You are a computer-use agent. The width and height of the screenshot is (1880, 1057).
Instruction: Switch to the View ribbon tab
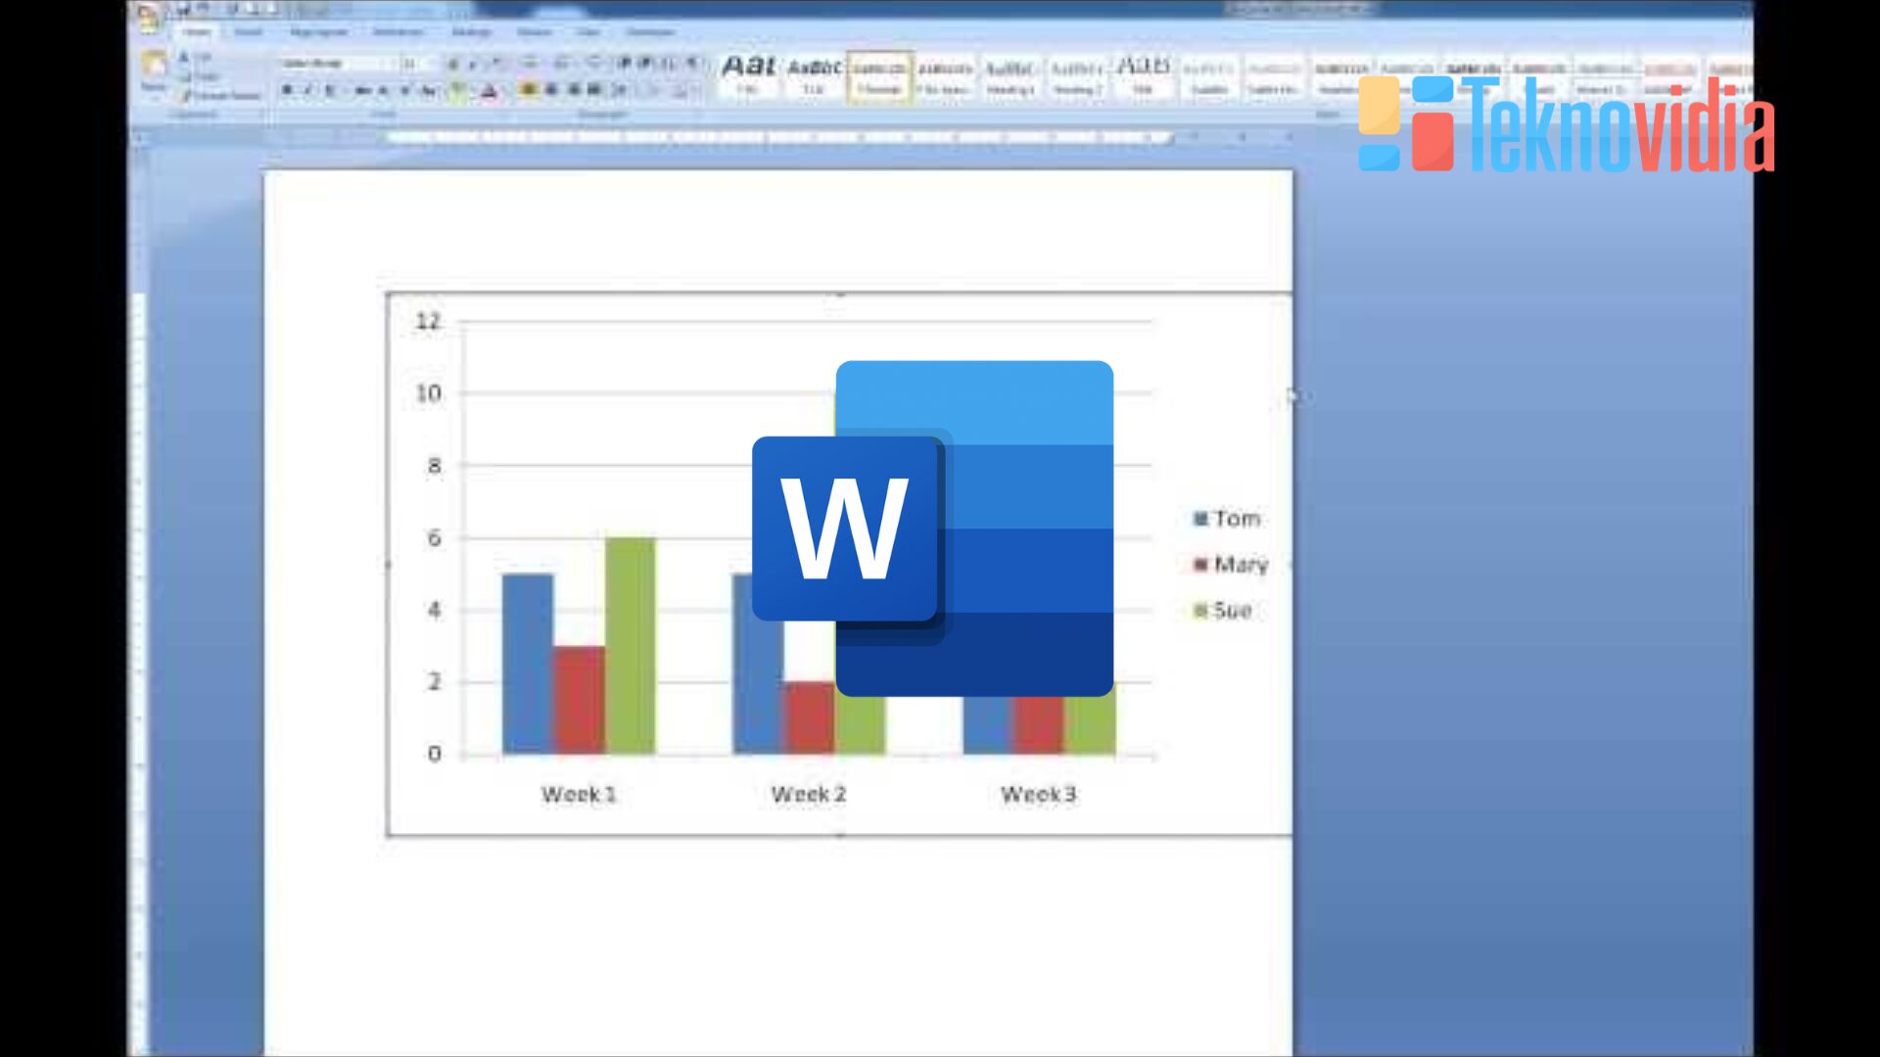click(x=587, y=32)
